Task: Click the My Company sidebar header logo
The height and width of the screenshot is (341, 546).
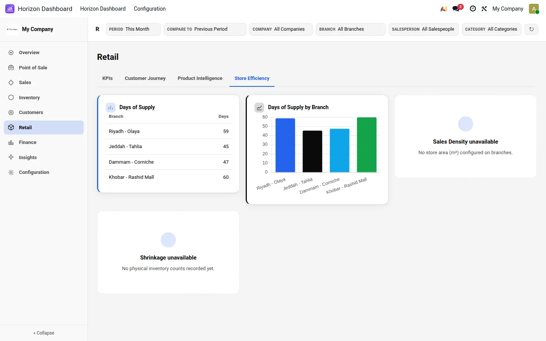Action: point(12,29)
